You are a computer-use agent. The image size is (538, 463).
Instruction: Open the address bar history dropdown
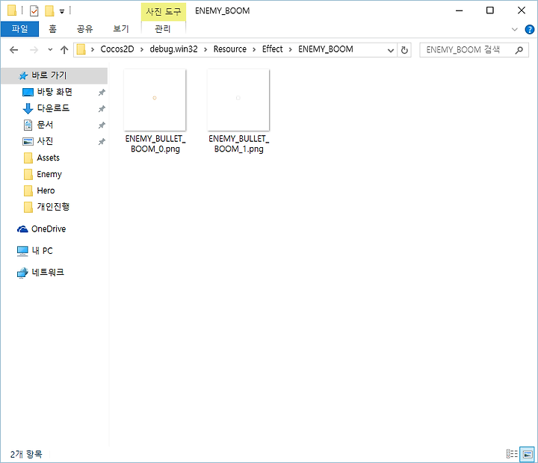pyautogui.click(x=391, y=51)
